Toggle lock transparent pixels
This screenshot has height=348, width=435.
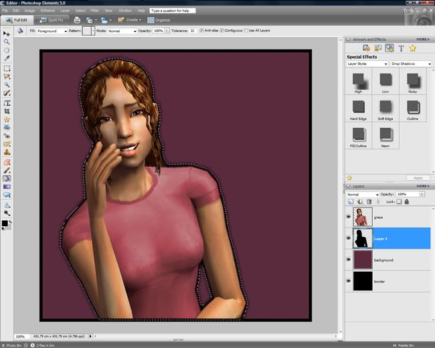(x=399, y=201)
